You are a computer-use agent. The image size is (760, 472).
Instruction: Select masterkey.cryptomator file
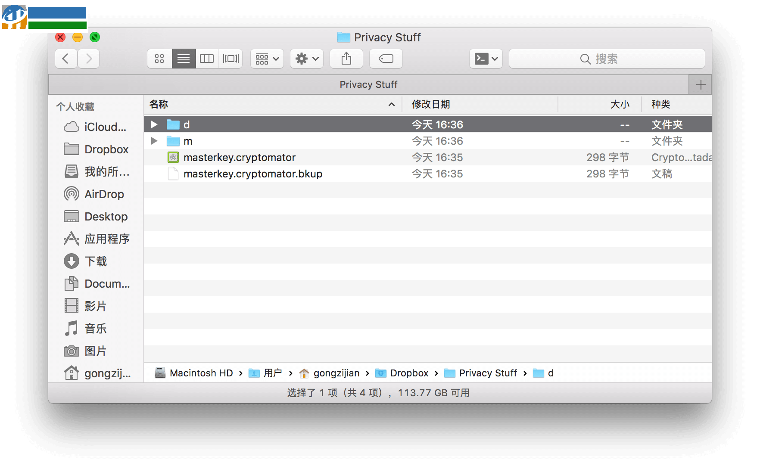click(240, 157)
